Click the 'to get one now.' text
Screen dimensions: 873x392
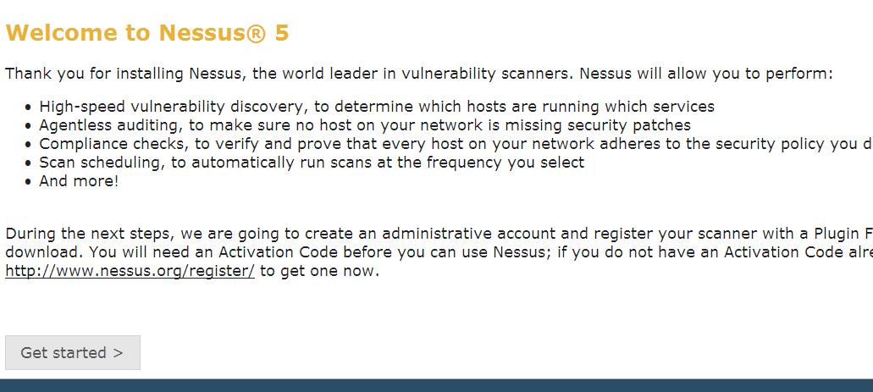tap(319, 272)
